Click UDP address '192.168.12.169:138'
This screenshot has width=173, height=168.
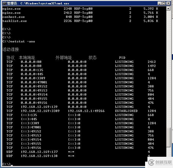39,156
